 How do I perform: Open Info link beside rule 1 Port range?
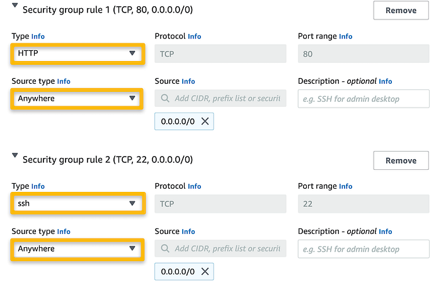click(x=346, y=36)
